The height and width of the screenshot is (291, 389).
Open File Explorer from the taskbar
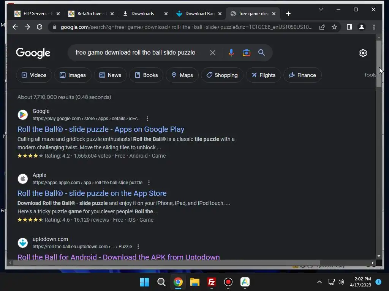[x=195, y=282]
